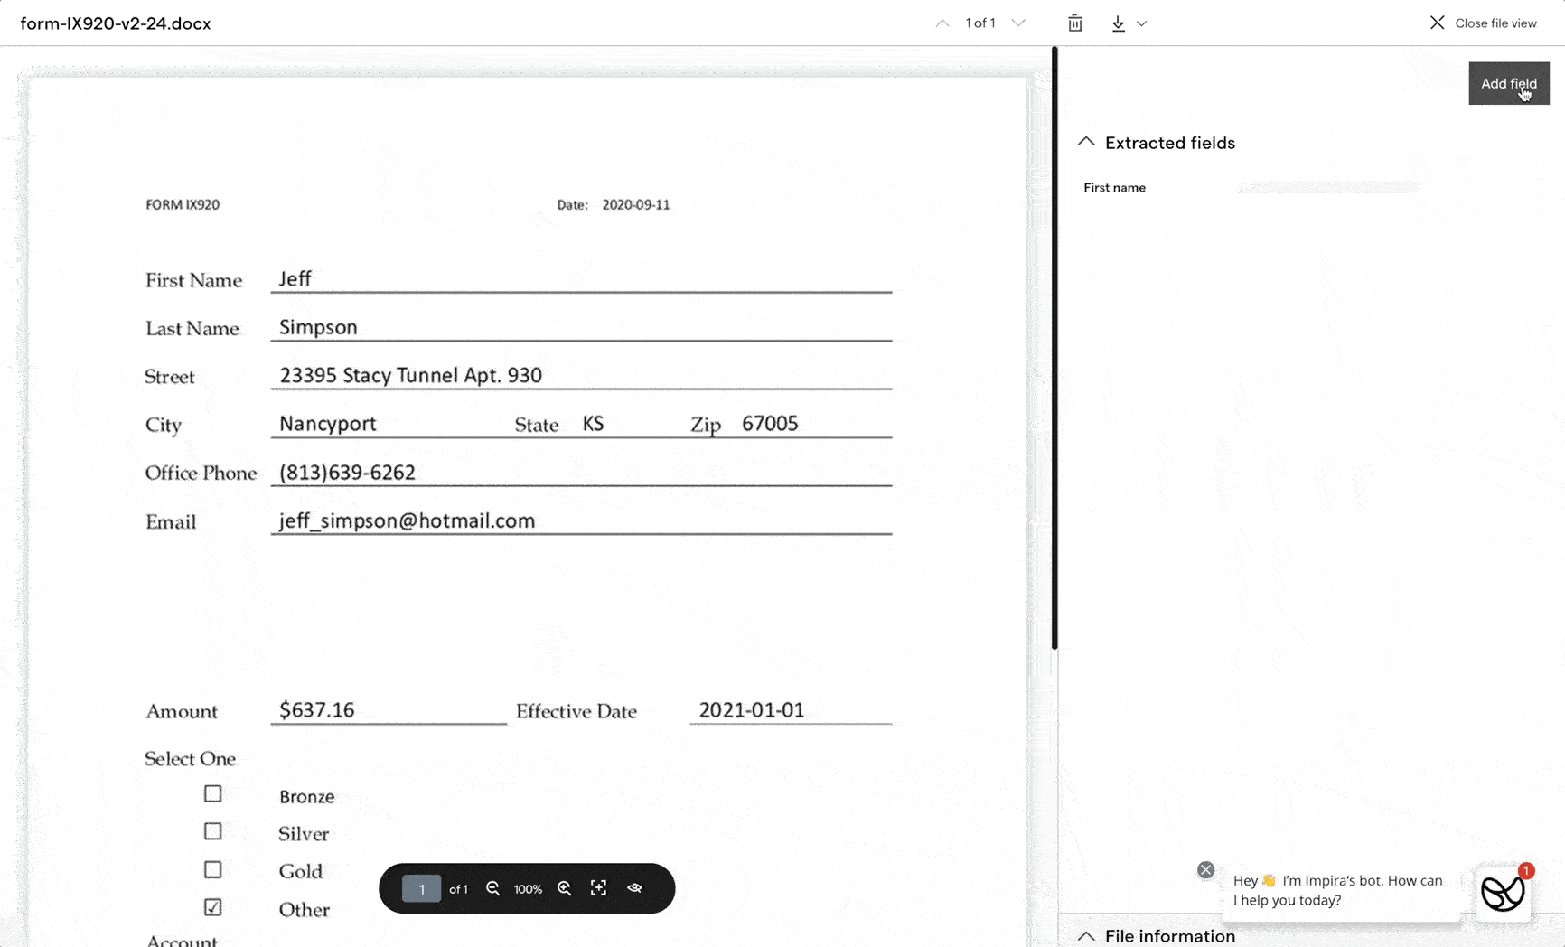1565x947 pixels.
Task: Select the last name Simpson
Action: click(x=318, y=327)
